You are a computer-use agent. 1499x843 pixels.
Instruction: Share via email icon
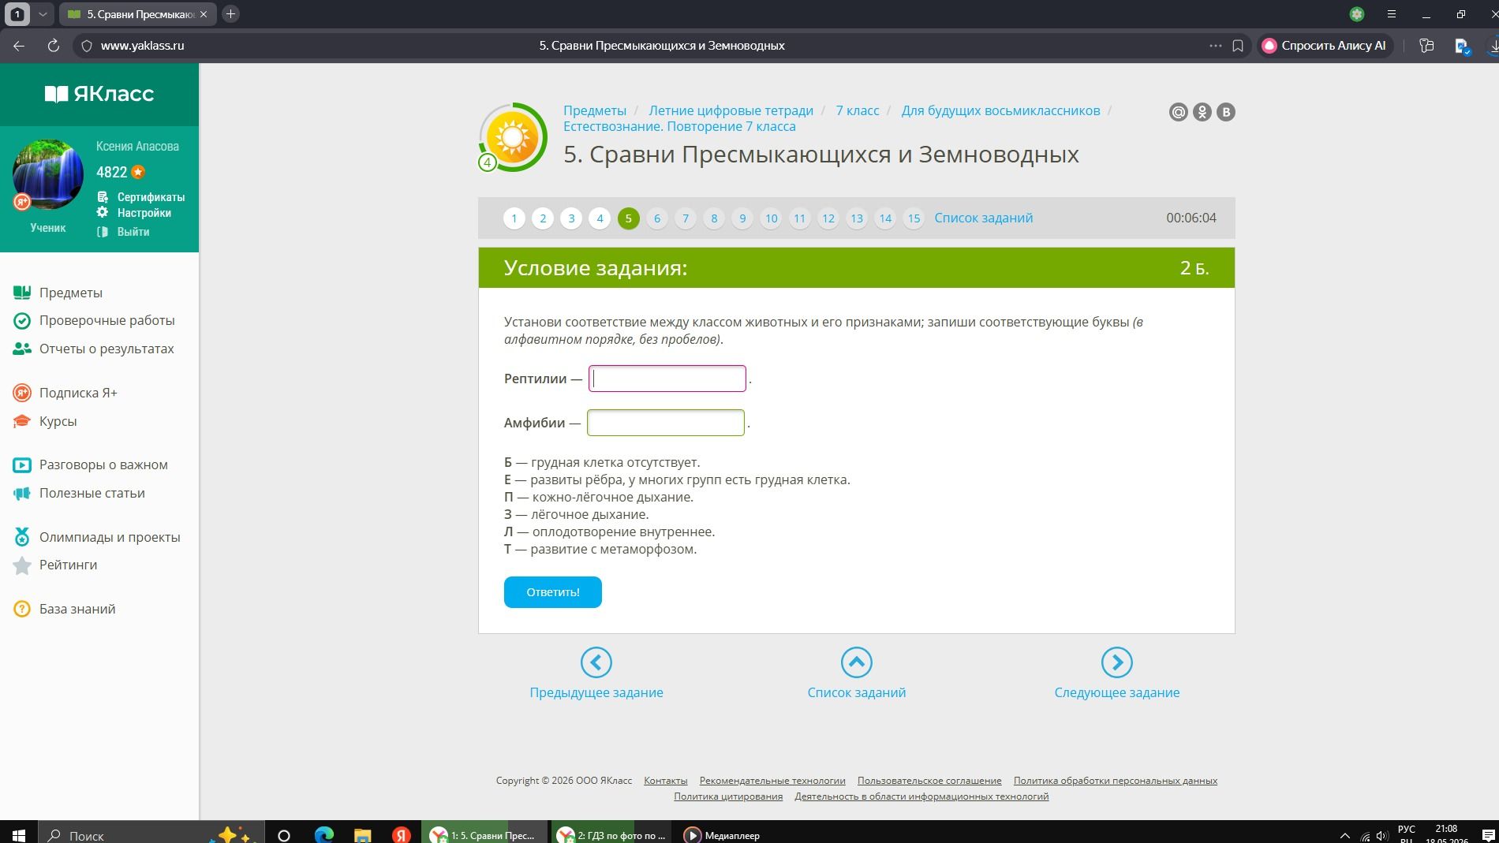pyautogui.click(x=1178, y=112)
